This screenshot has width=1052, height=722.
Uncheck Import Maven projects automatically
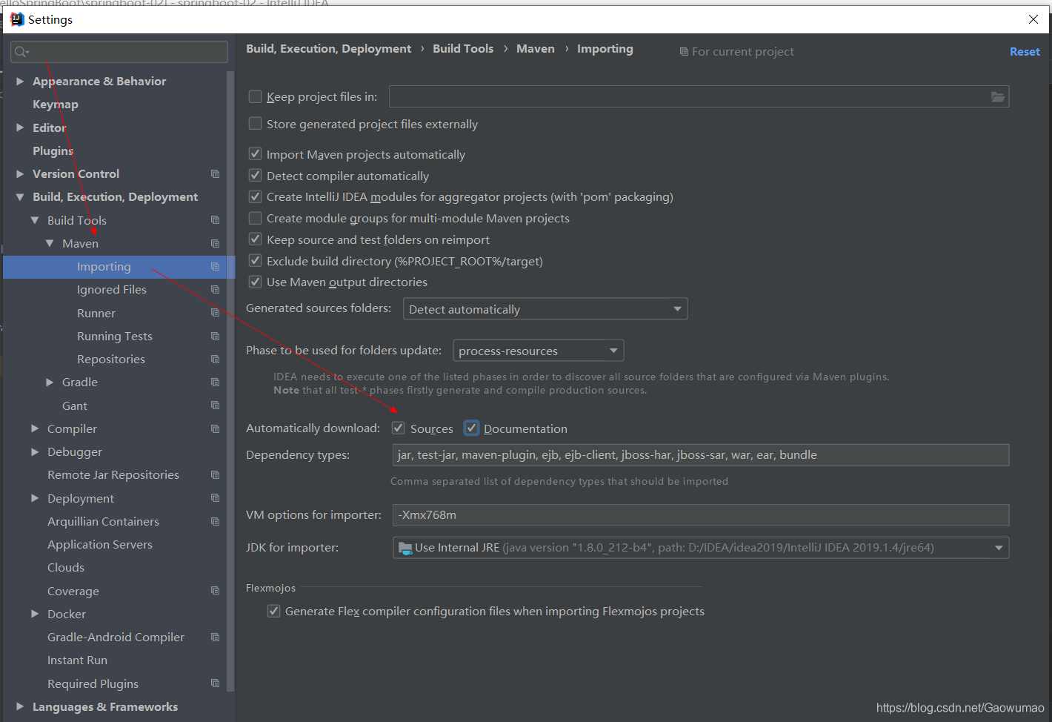click(256, 154)
